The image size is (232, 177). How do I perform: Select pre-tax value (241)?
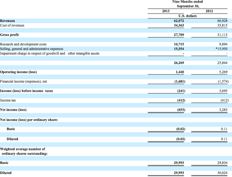pyautogui.click(x=181, y=91)
